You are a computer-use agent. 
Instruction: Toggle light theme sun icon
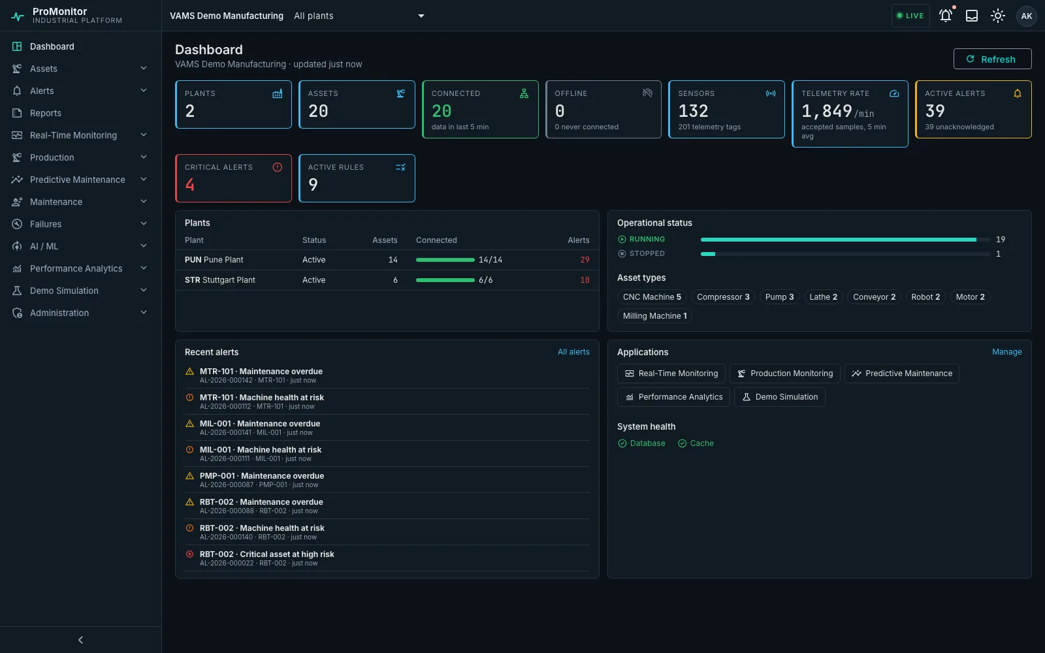click(998, 16)
